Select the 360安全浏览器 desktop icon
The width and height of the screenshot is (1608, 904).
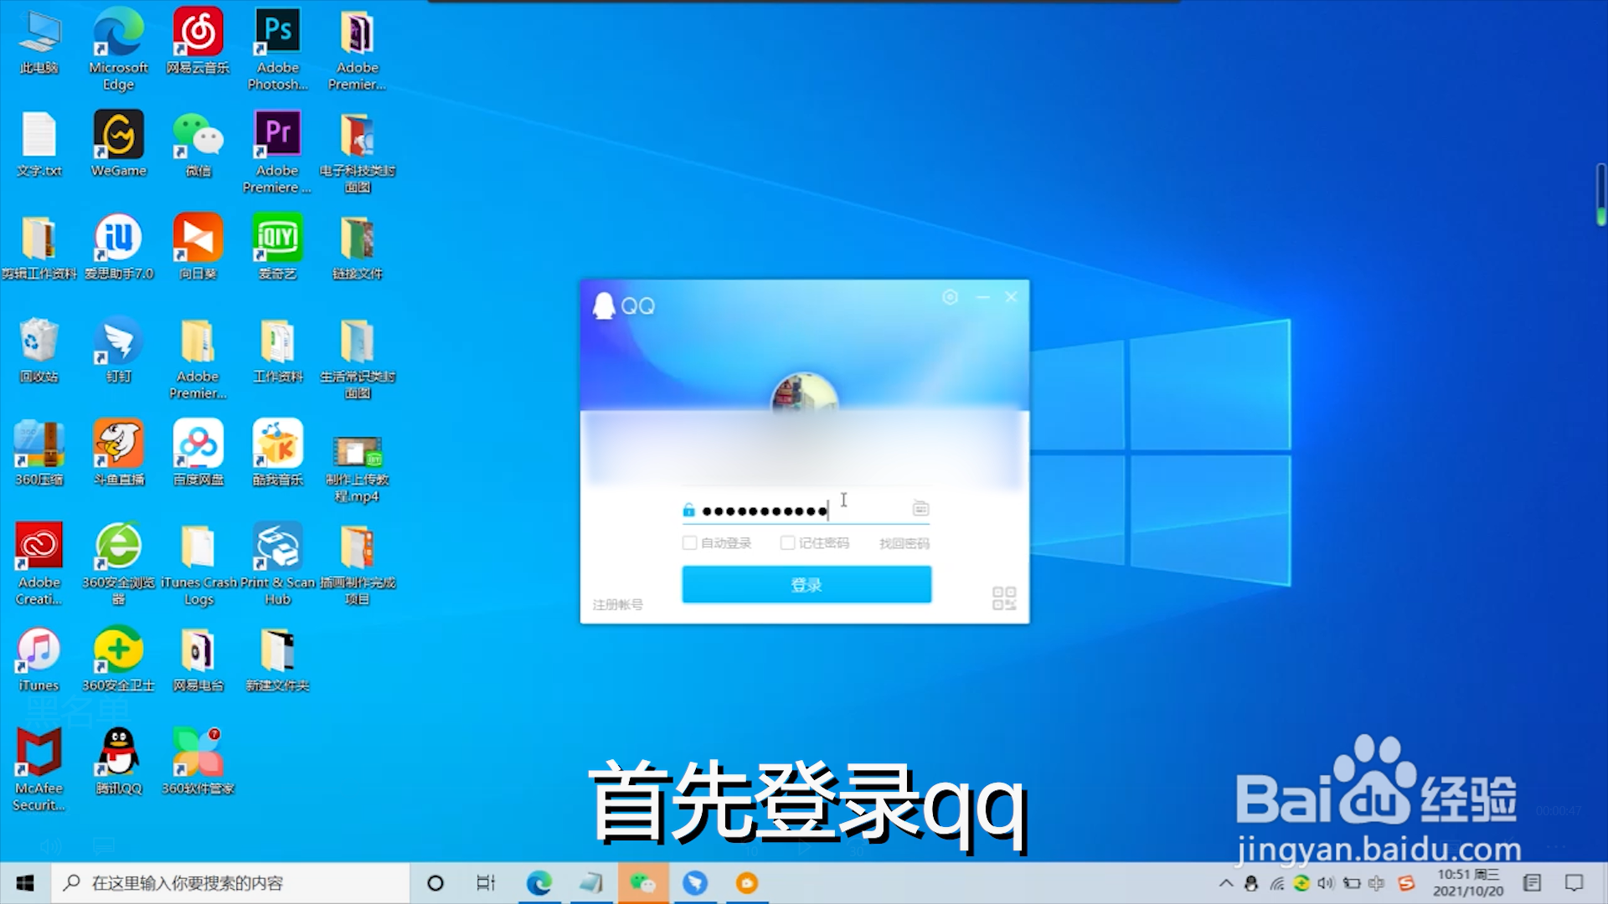pos(118,564)
